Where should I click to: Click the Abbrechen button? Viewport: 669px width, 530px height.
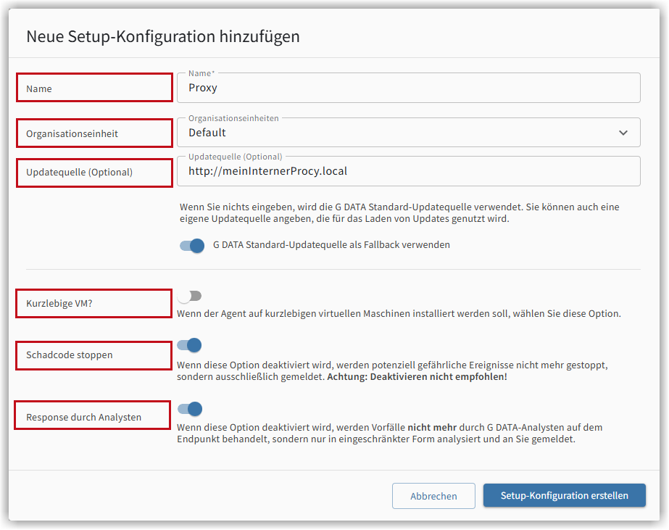pos(433,496)
